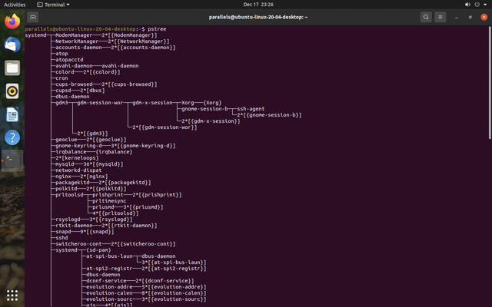Click the 'prlusmd' process entry
This screenshot has height=307, width=492.
tap(103, 207)
